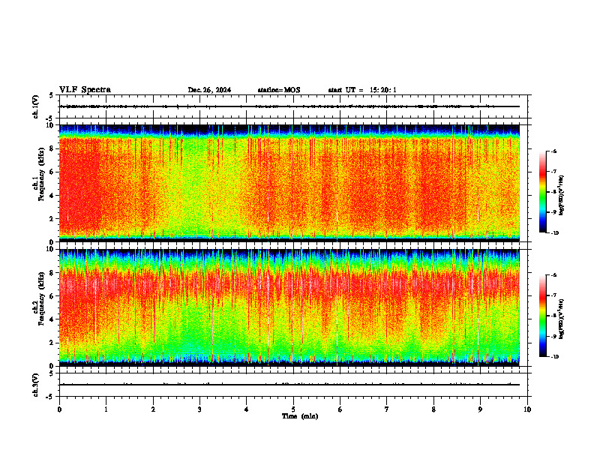594x459 pixels.
Task: Click the ch.1 color bar "log(PSD)" label
Action: pos(562,196)
